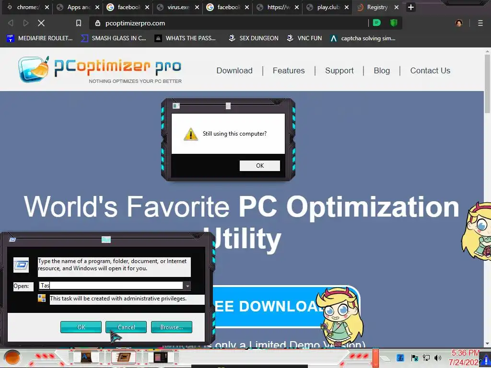Open the highlighted middle taskbar app
This screenshot has width=491, height=368.
pos(123,357)
